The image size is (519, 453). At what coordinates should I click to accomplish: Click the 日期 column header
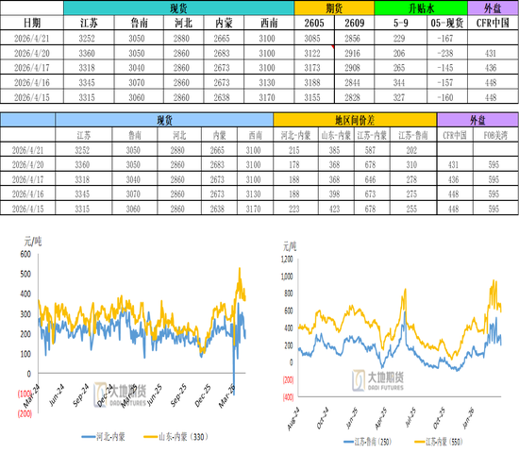[32, 23]
